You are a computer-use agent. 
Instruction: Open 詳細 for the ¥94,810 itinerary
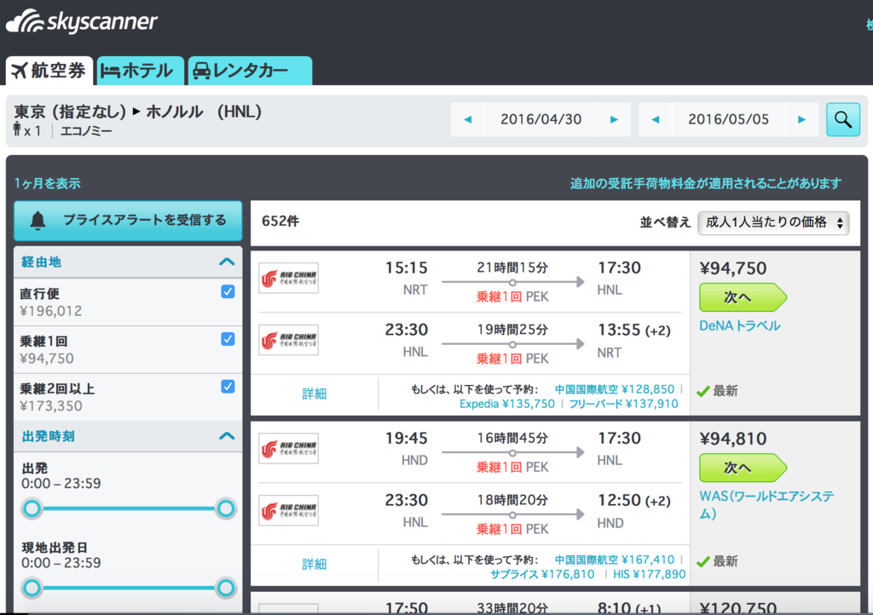pyautogui.click(x=314, y=565)
